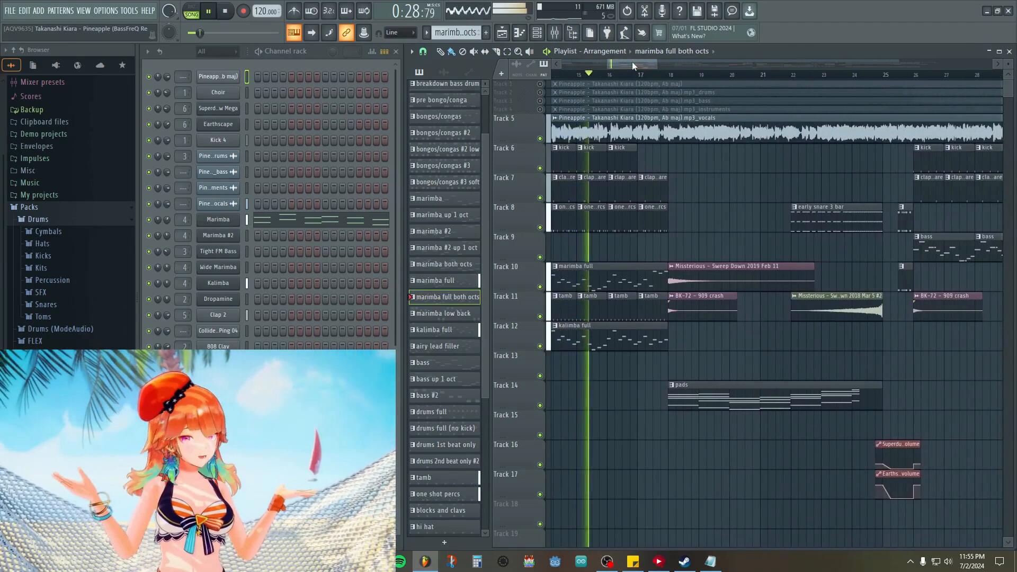This screenshot has height=572, width=1017.
Task: Mute the Kalimba channel with green LED
Action: point(149,283)
